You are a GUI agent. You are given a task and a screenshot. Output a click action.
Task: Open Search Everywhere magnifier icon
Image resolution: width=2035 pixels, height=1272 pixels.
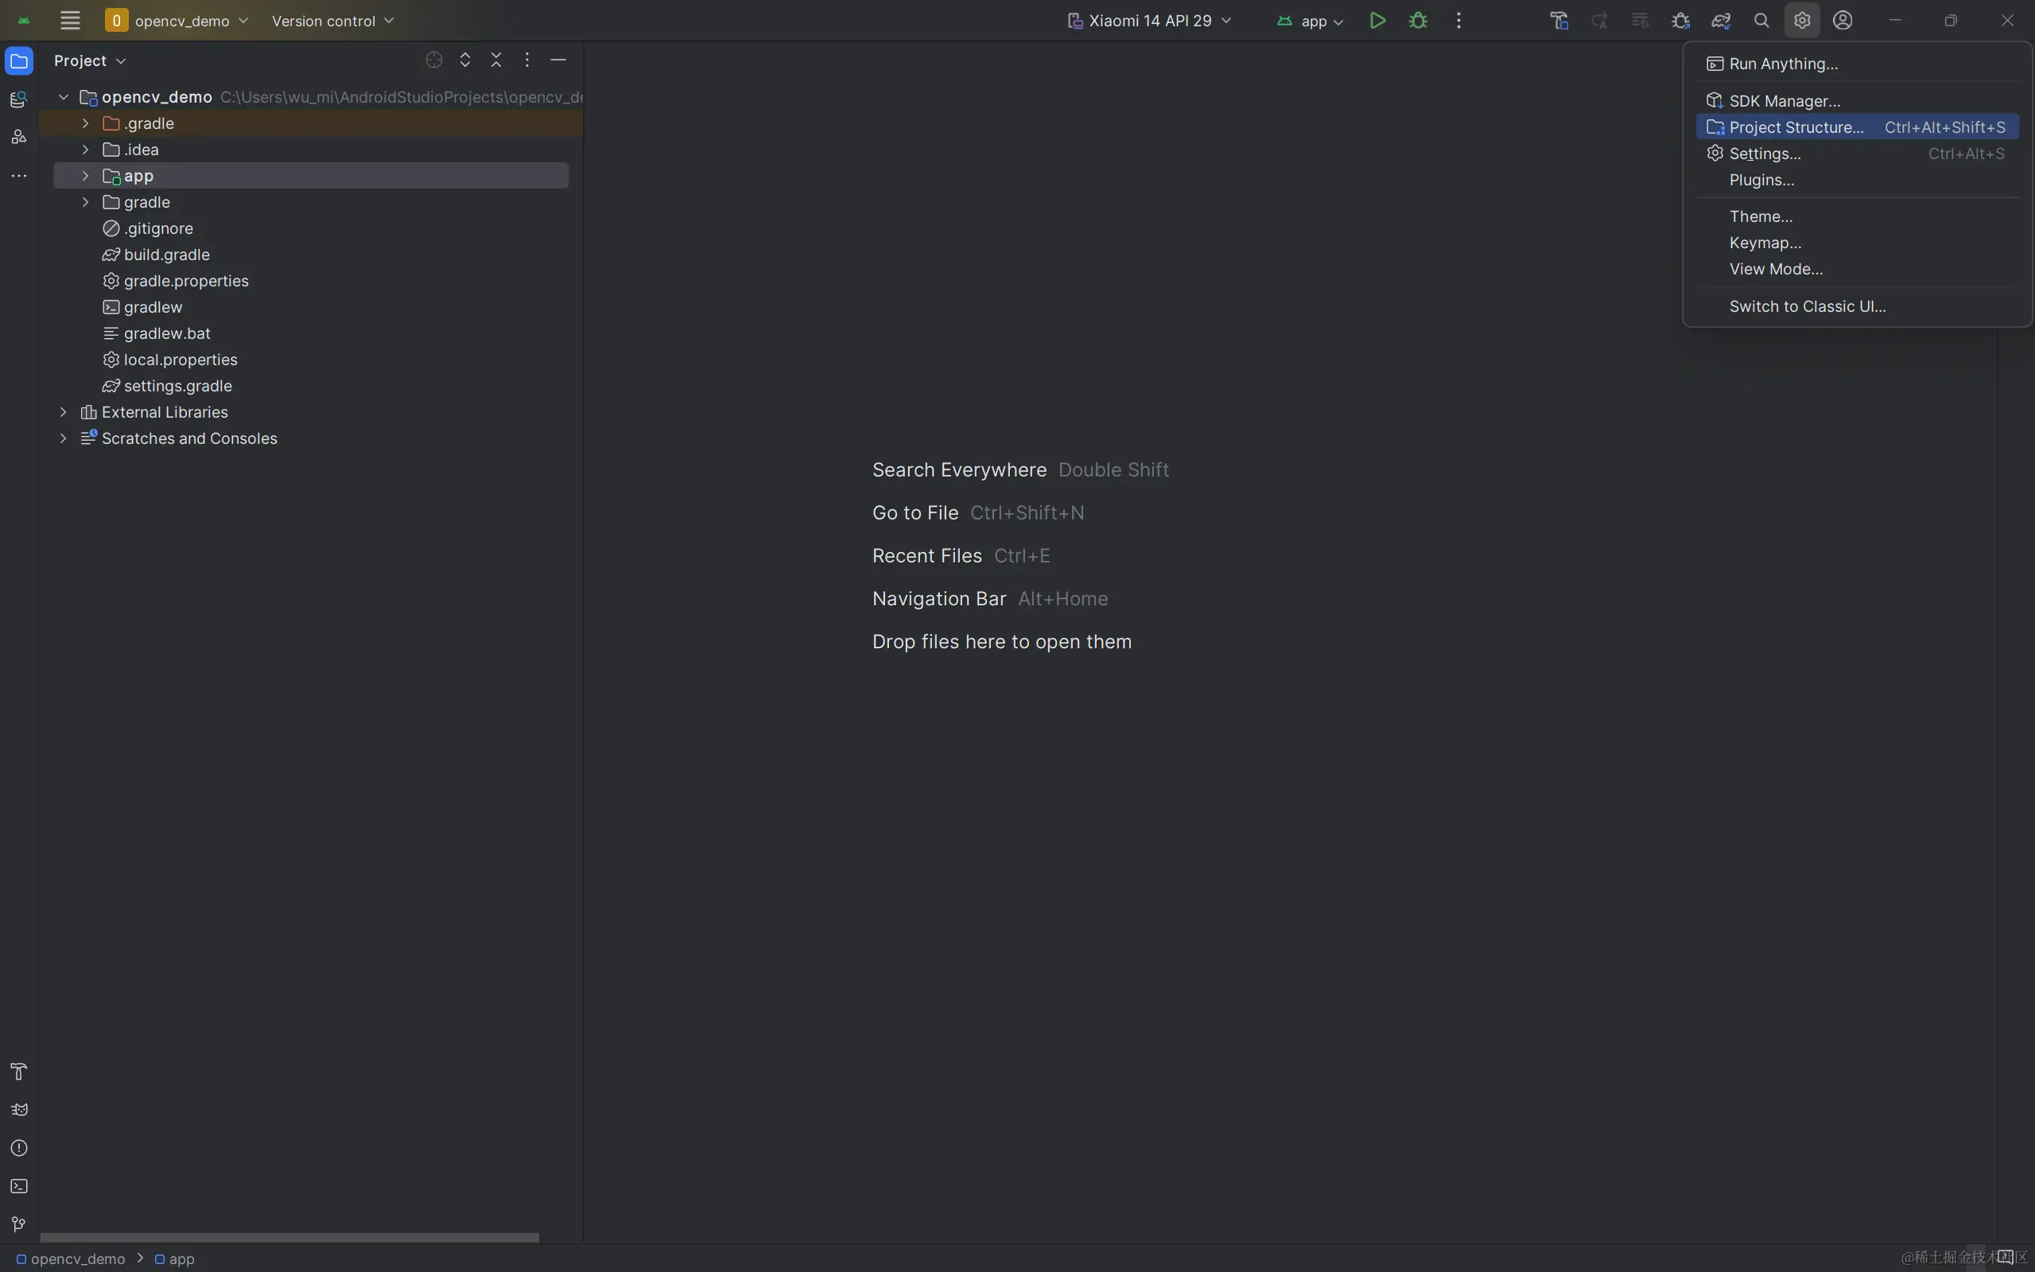tap(1761, 20)
